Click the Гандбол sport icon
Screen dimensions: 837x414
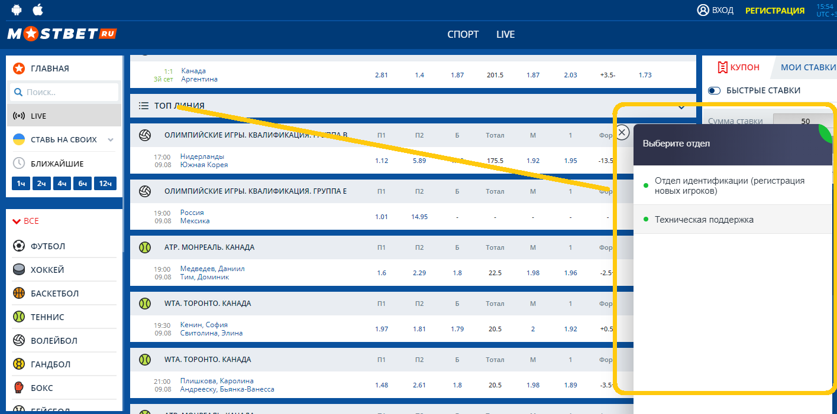[19, 364]
